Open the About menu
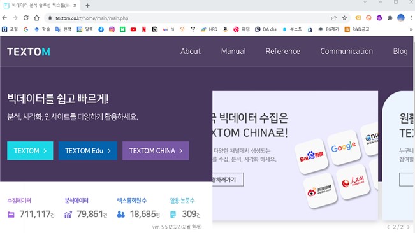Viewport: 415px width, 233px height. click(191, 52)
